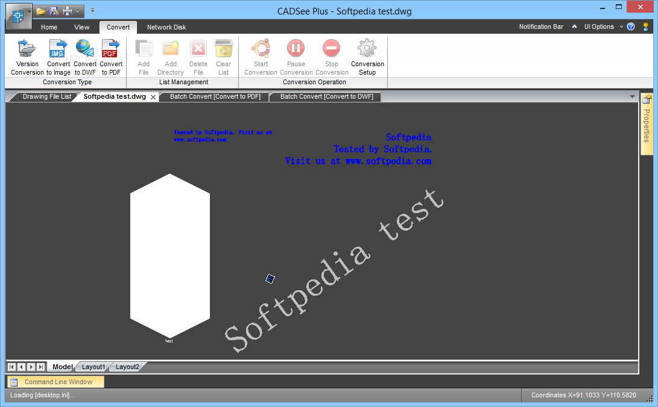
Task: Click the printer quick-access icon
Action: click(67, 11)
